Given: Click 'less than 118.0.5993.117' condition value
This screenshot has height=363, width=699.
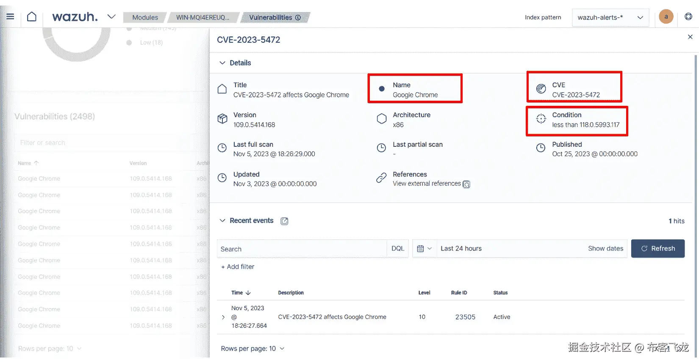Looking at the screenshot, I should pos(585,125).
